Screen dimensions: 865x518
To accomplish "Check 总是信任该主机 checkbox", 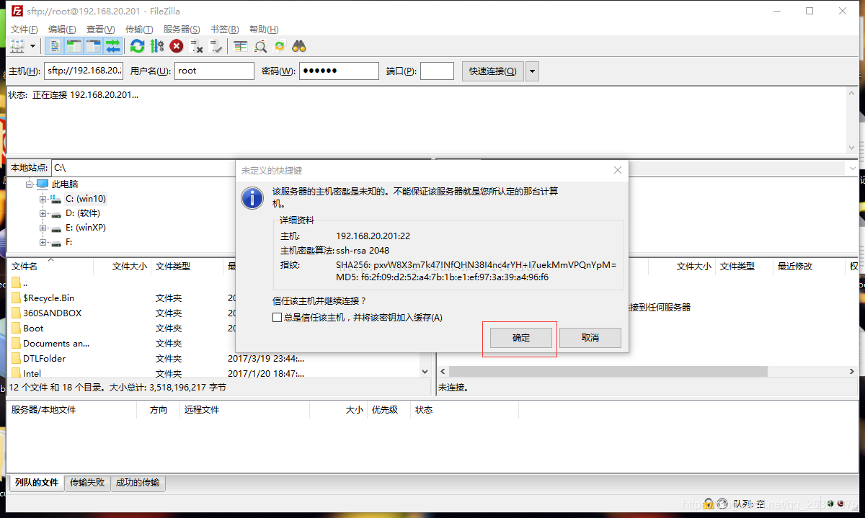I will tap(277, 318).
